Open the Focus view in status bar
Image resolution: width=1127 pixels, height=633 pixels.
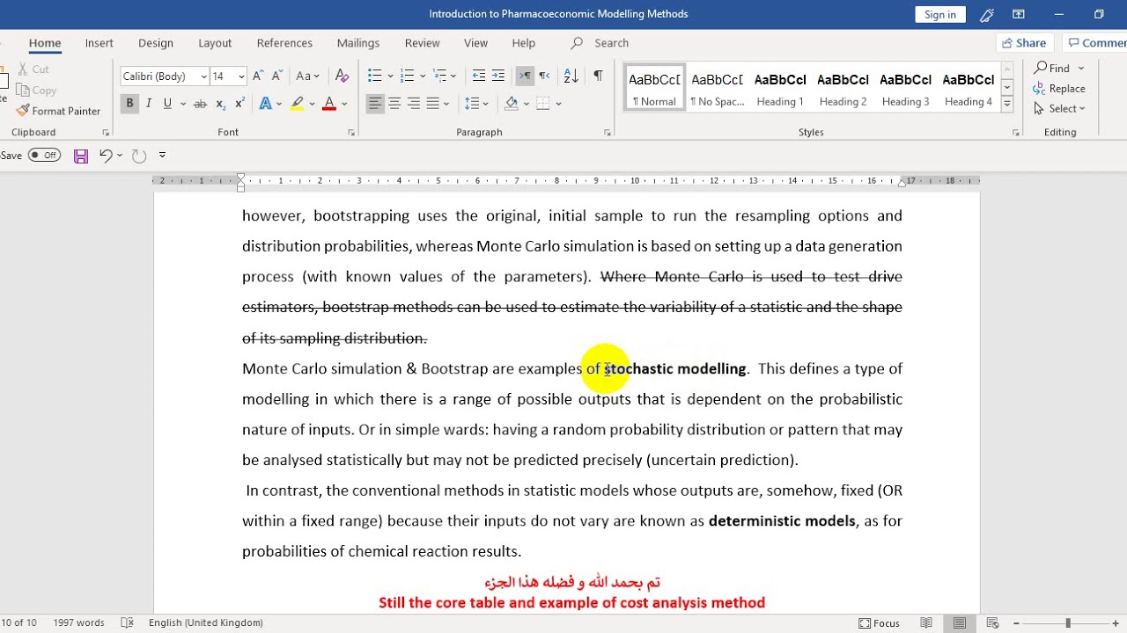click(x=880, y=622)
